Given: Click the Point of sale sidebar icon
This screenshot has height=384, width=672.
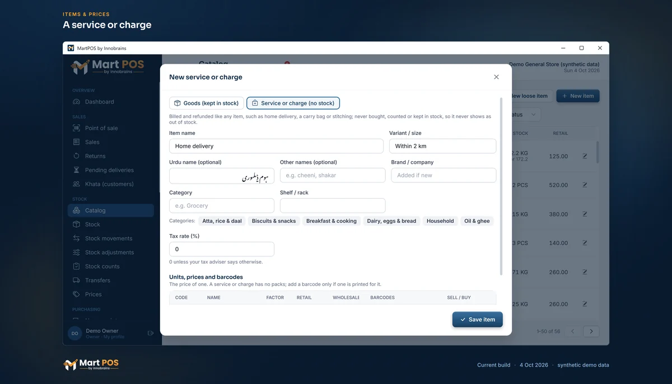Looking at the screenshot, I should [76, 128].
